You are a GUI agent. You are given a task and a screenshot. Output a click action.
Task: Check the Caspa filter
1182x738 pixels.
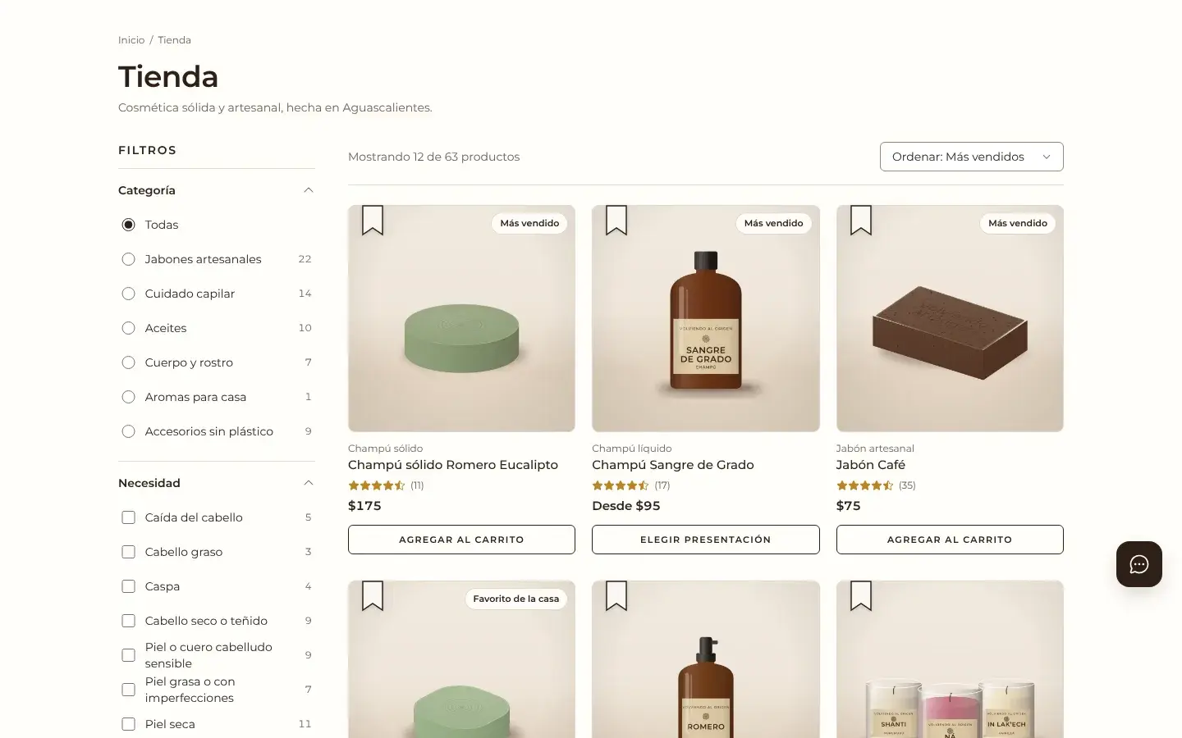(x=128, y=586)
